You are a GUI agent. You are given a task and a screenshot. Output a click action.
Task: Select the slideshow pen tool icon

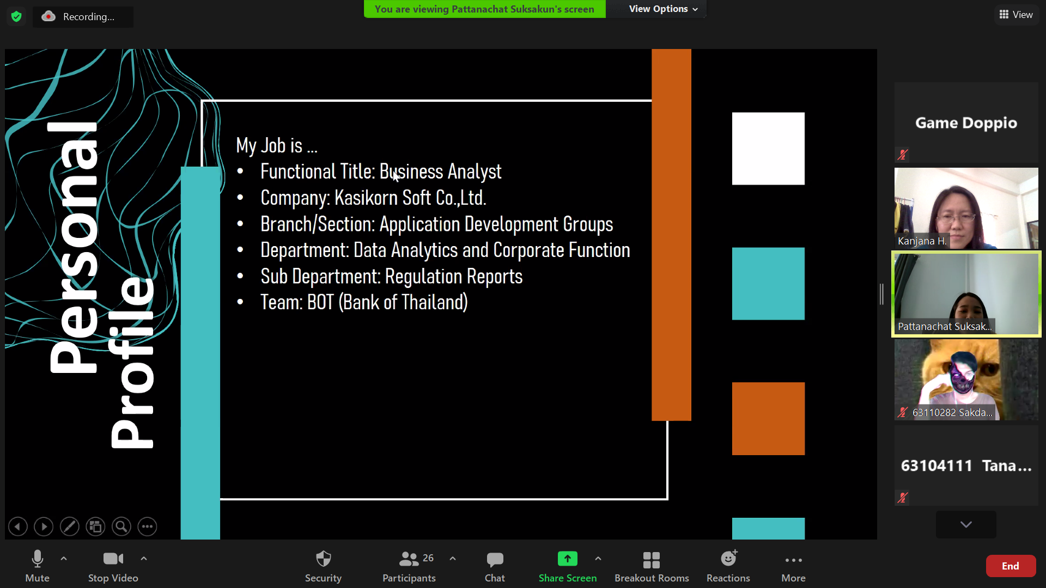tap(69, 526)
